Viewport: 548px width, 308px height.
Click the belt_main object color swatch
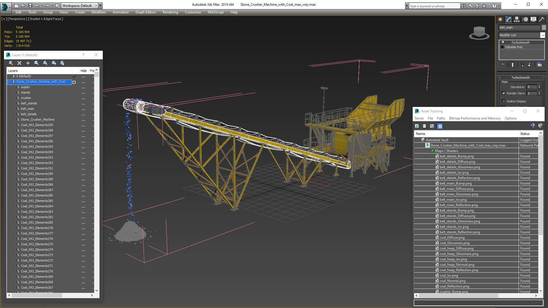coord(544,27)
